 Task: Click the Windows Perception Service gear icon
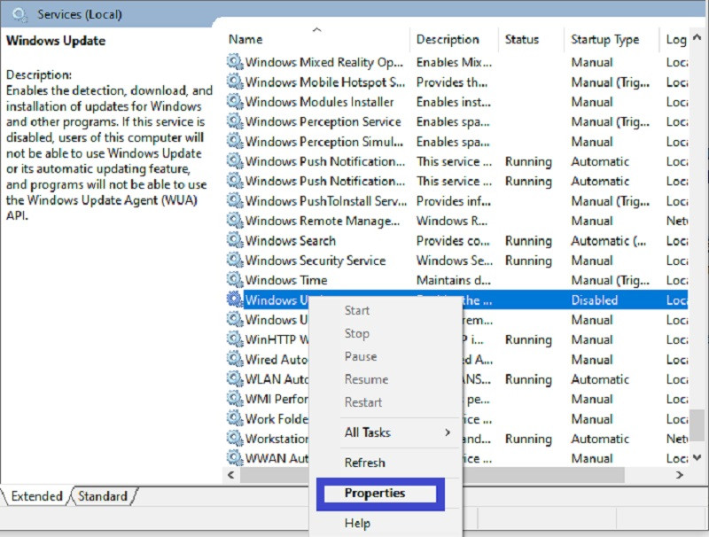coord(234,121)
